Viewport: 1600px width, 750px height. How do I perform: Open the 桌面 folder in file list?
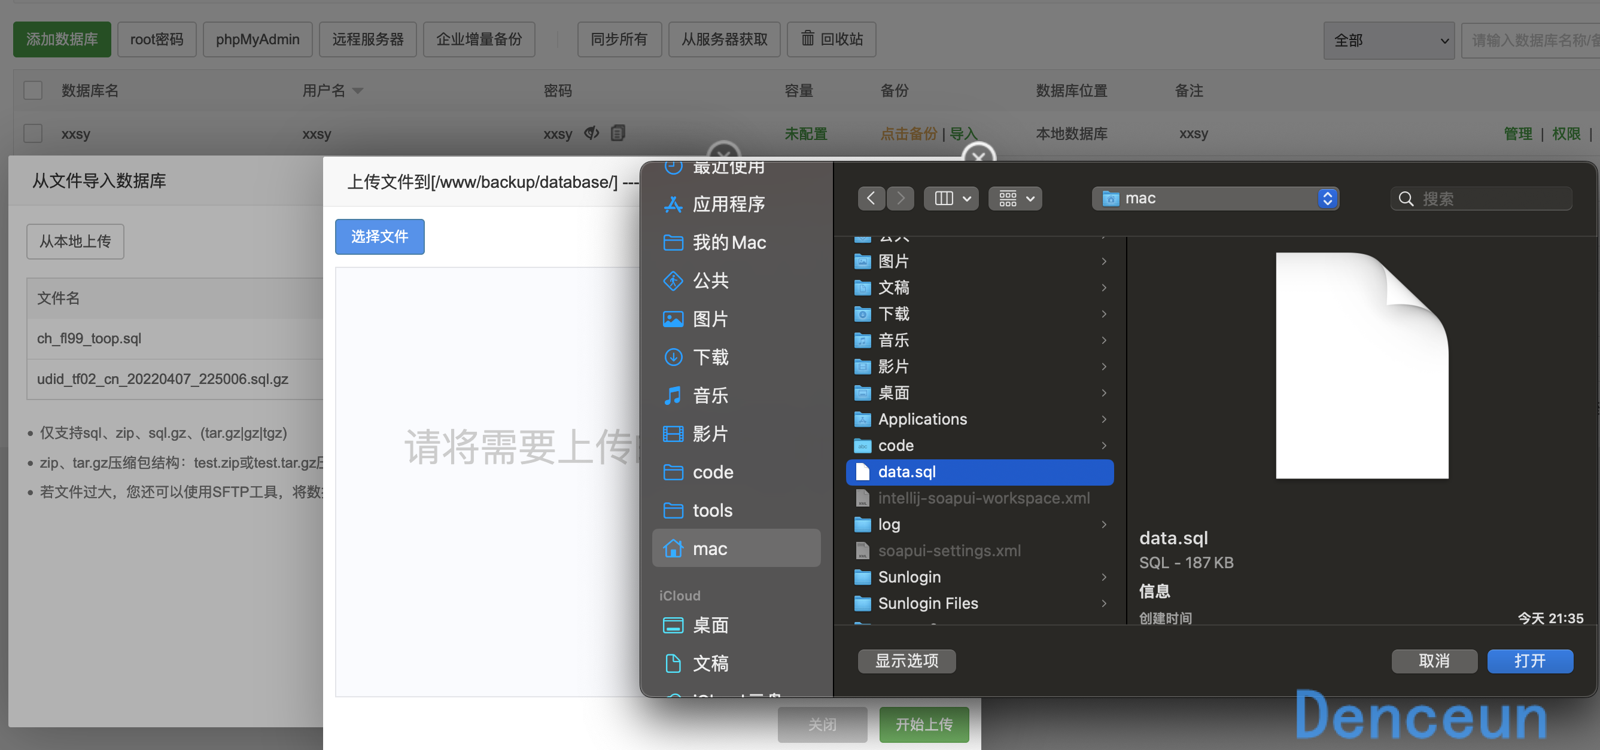coord(980,393)
